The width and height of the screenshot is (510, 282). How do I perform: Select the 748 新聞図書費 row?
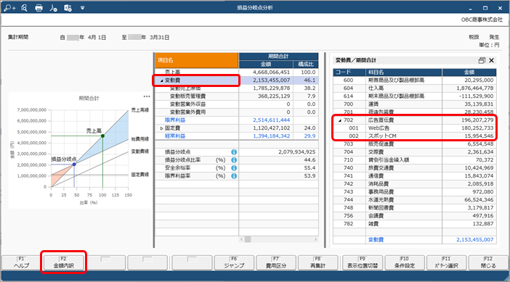415,207
